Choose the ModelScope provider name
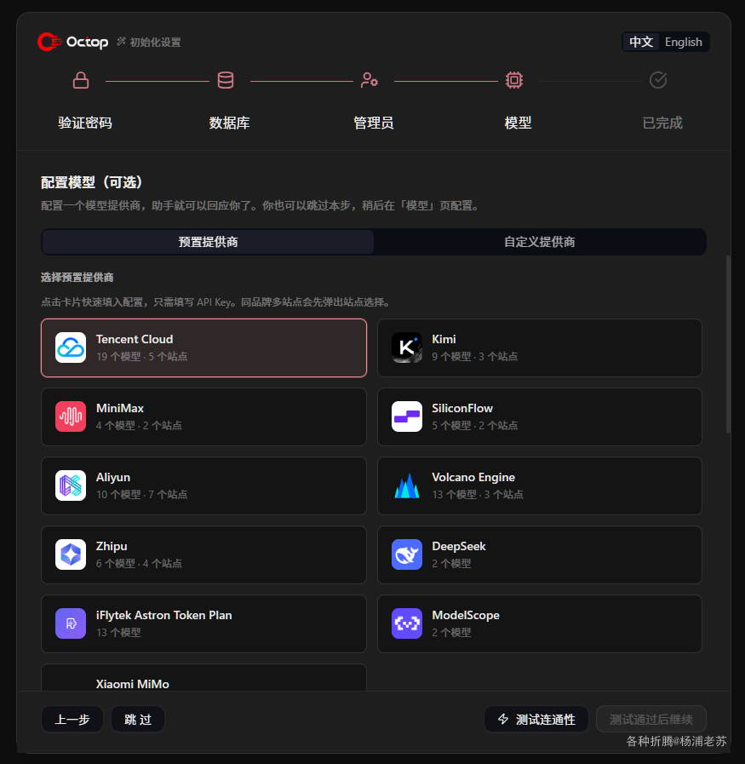The height and width of the screenshot is (764, 745). tap(466, 616)
